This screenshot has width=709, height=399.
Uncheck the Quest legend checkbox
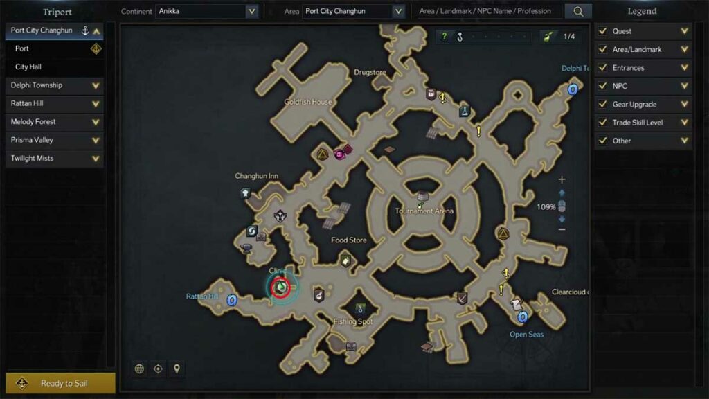pos(603,30)
